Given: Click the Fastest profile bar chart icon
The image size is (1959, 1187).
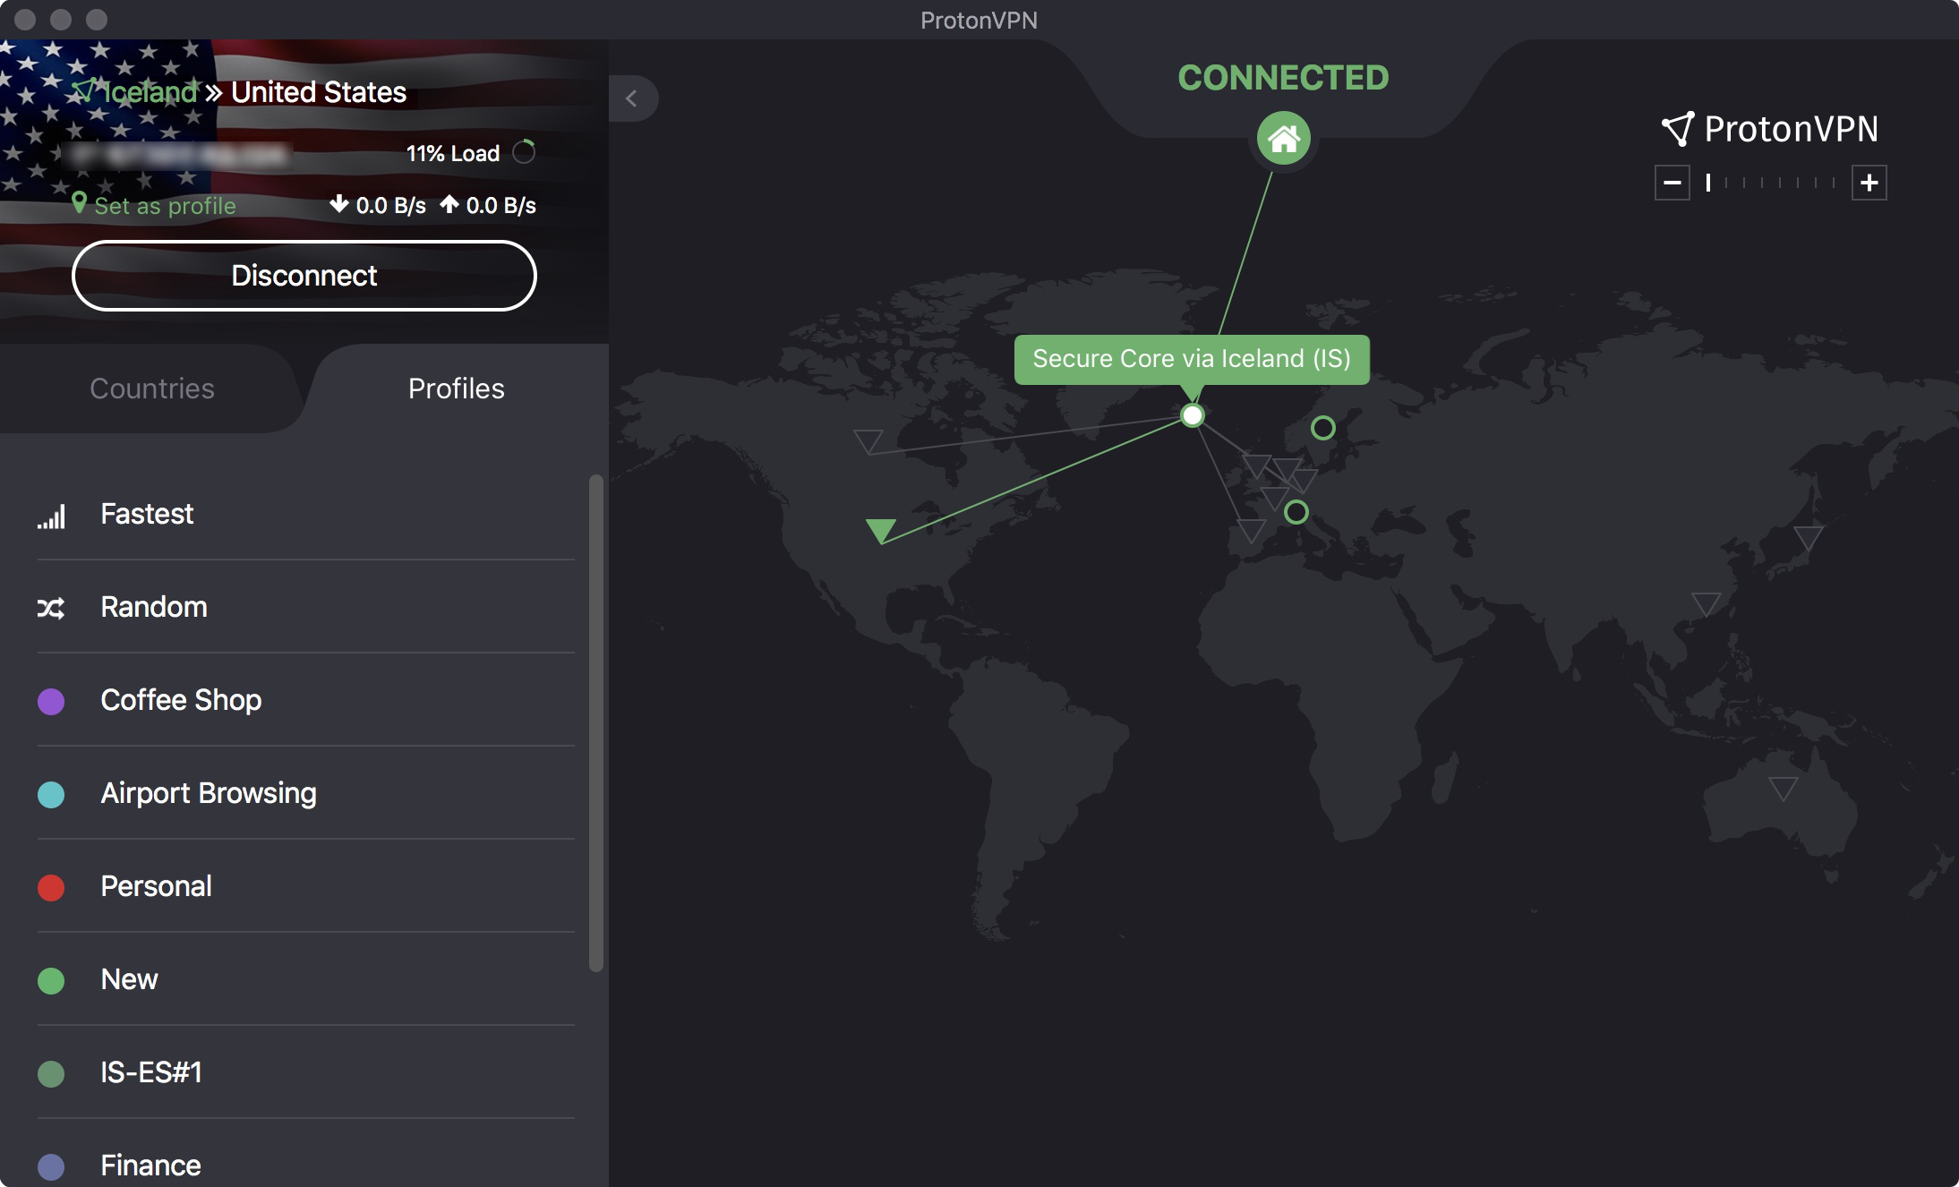Looking at the screenshot, I should (50, 514).
